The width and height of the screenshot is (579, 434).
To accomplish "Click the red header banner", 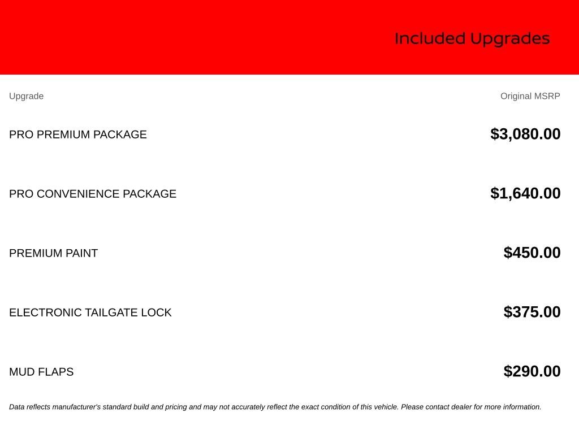I will tap(289, 37).
